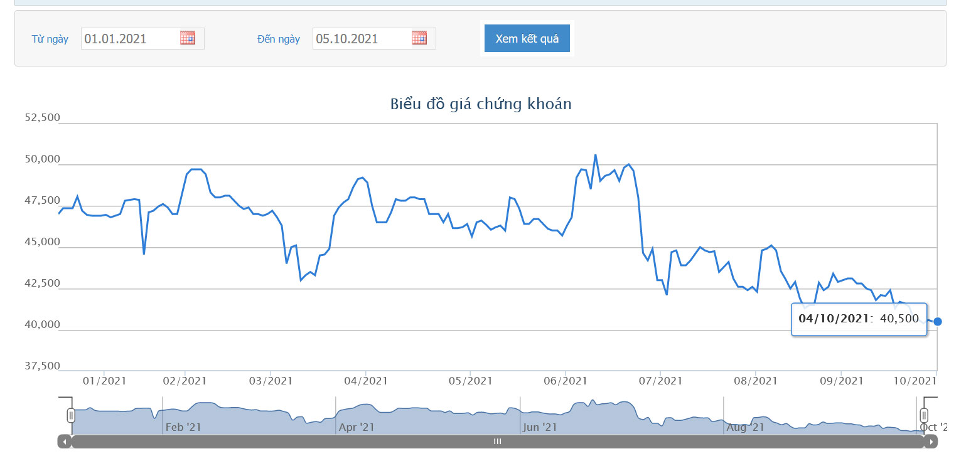
Task: Click the scrollbar right arrow
Action: (931, 442)
